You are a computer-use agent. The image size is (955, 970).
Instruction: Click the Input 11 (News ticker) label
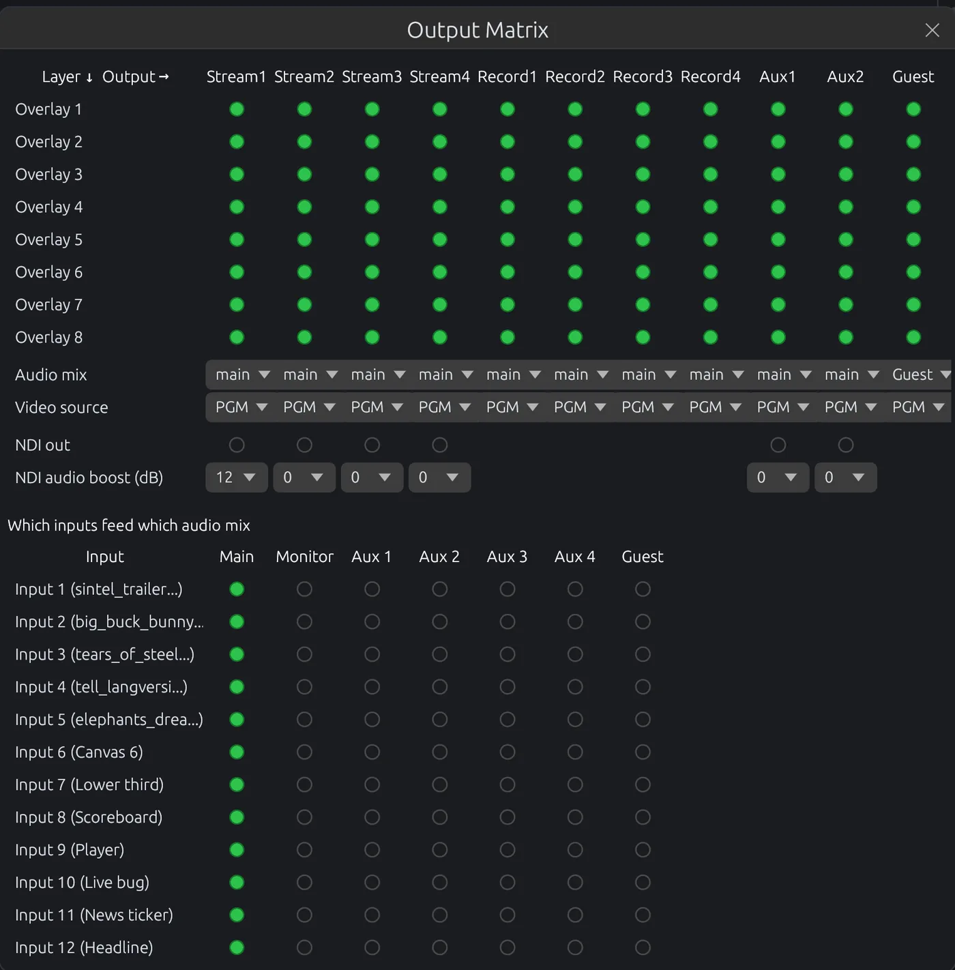point(94,915)
